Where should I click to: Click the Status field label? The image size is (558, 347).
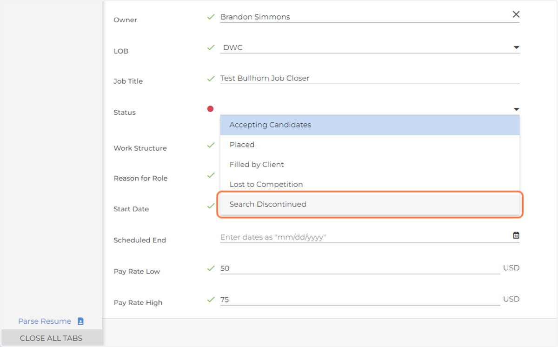click(x=125, y=113)
